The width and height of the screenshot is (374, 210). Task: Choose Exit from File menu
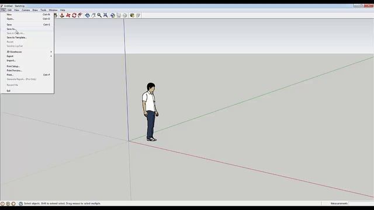[27, 91]
